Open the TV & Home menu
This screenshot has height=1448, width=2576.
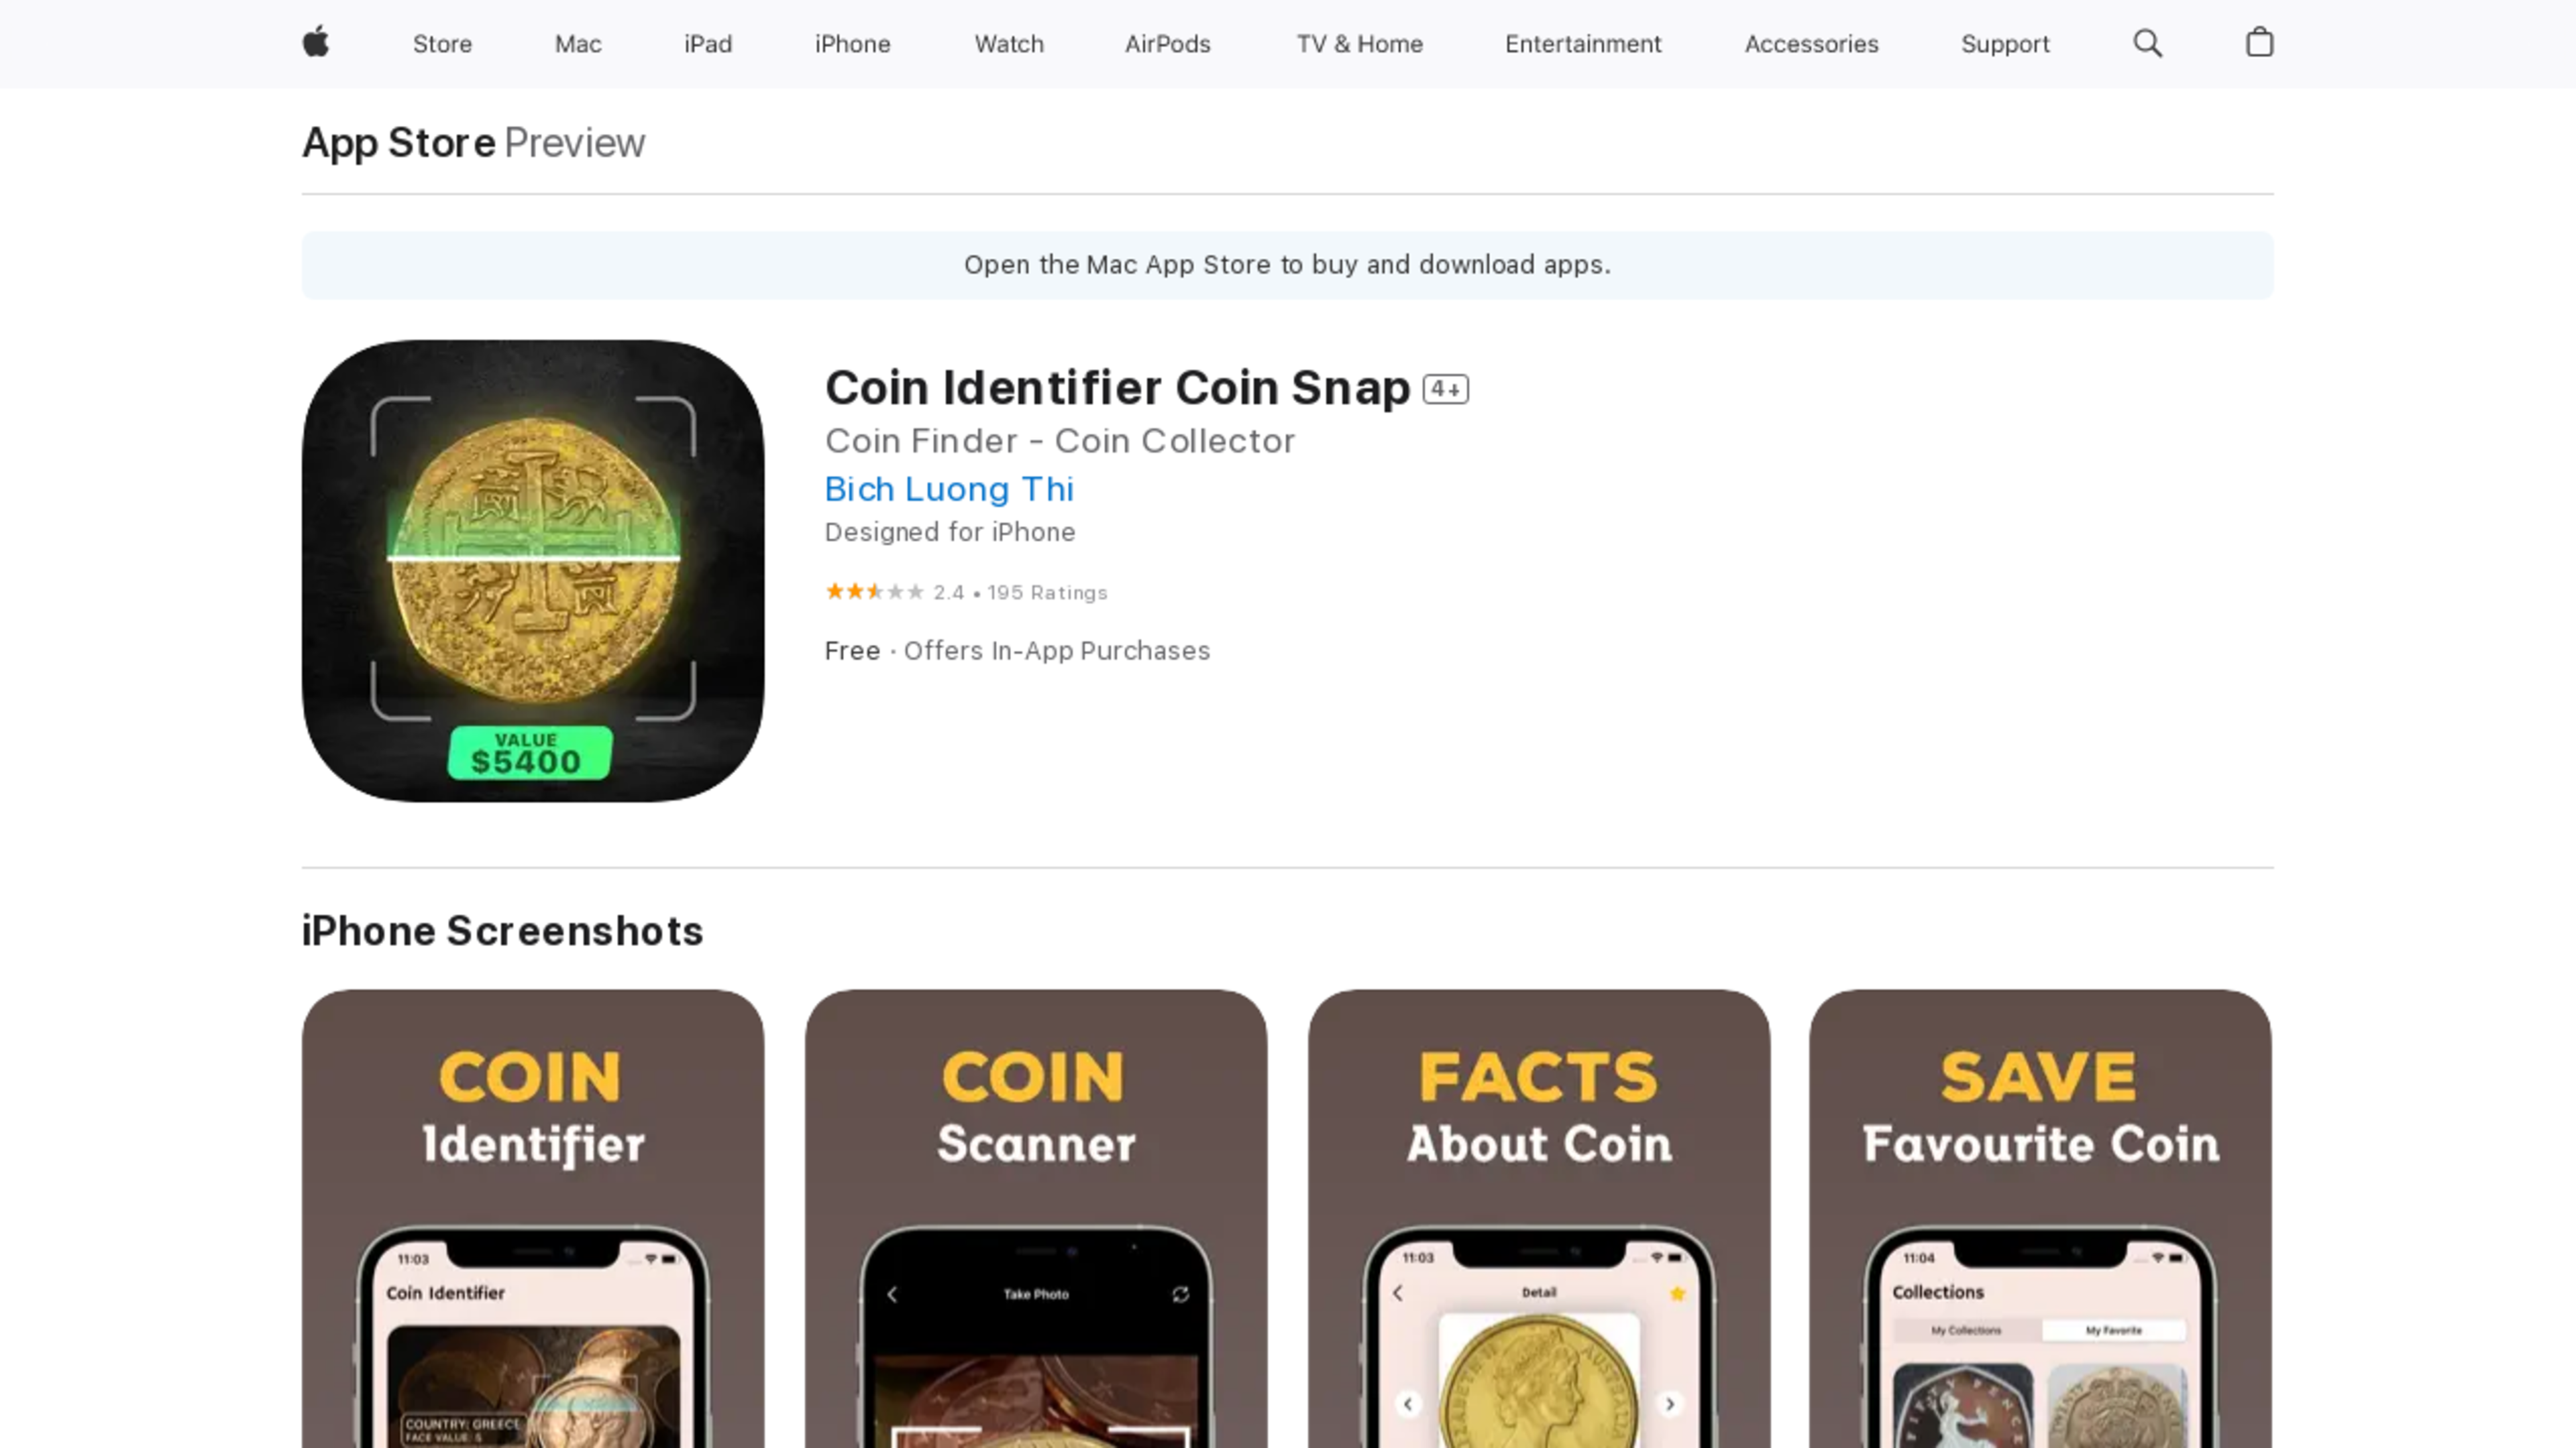1359,44
